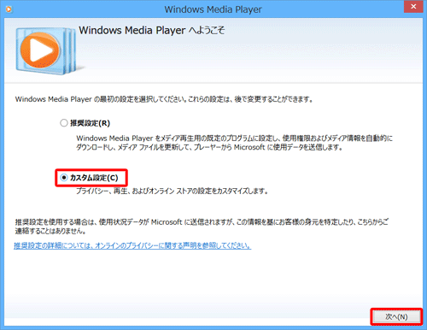Open the online privacy statement link
427x330 pixels.
132,245
